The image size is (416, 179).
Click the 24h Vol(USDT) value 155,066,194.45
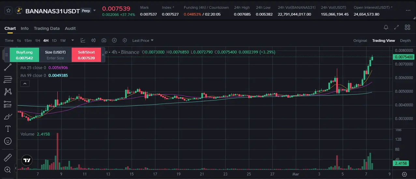(x=335, y=14)
